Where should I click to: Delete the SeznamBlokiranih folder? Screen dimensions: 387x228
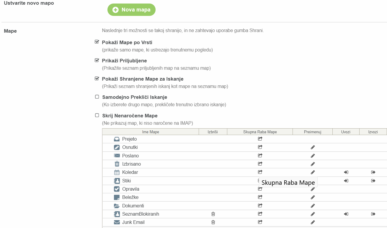pyautogui.click(x=213, y=214)
